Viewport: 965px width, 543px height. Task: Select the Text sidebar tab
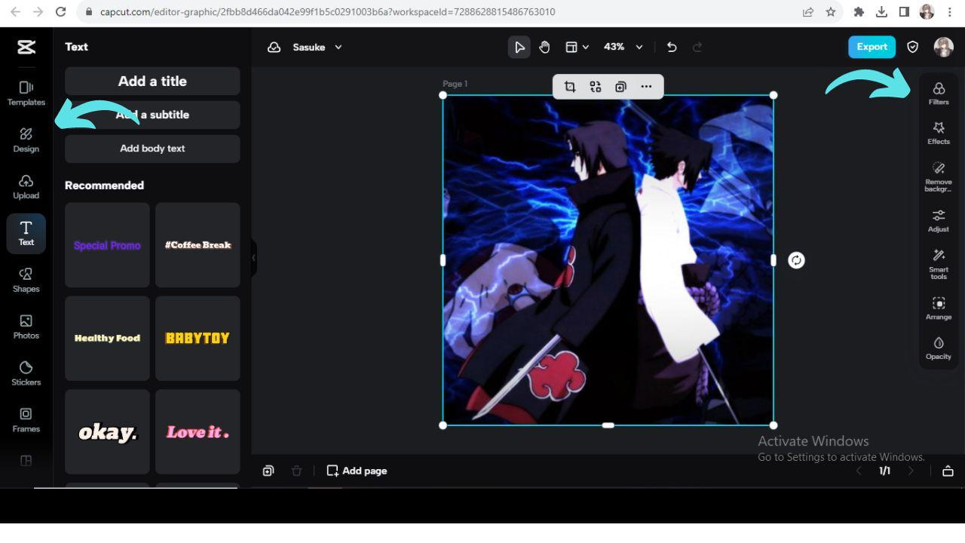click(x=26, y=234)
